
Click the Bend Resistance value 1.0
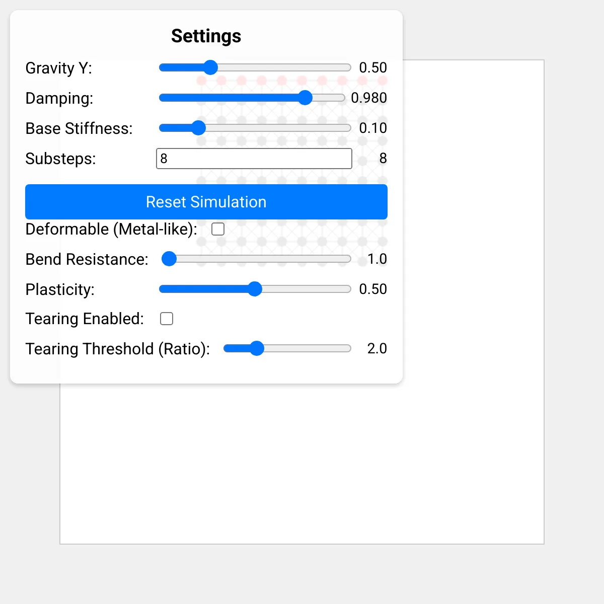(377, 259)
